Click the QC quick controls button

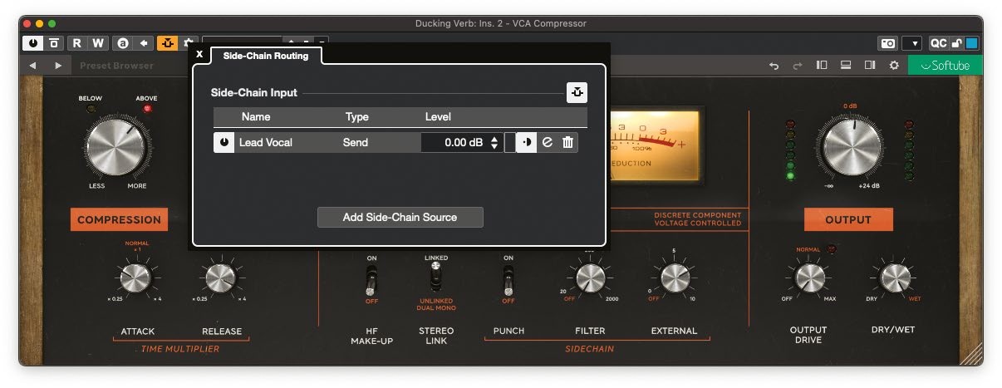[938, 43]
